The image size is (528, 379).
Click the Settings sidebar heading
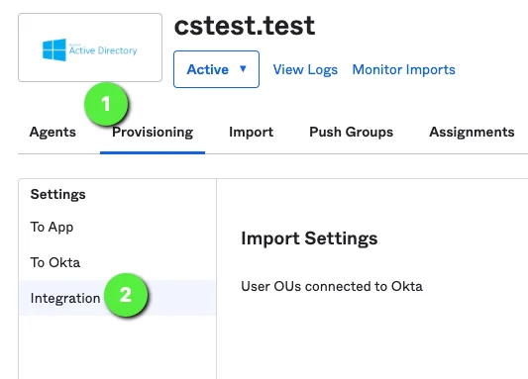[x=57, y=194]
